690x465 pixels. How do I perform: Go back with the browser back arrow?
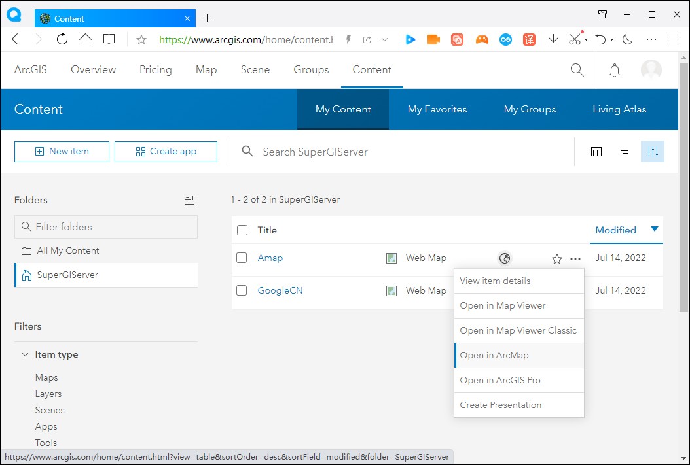(16, 39)
